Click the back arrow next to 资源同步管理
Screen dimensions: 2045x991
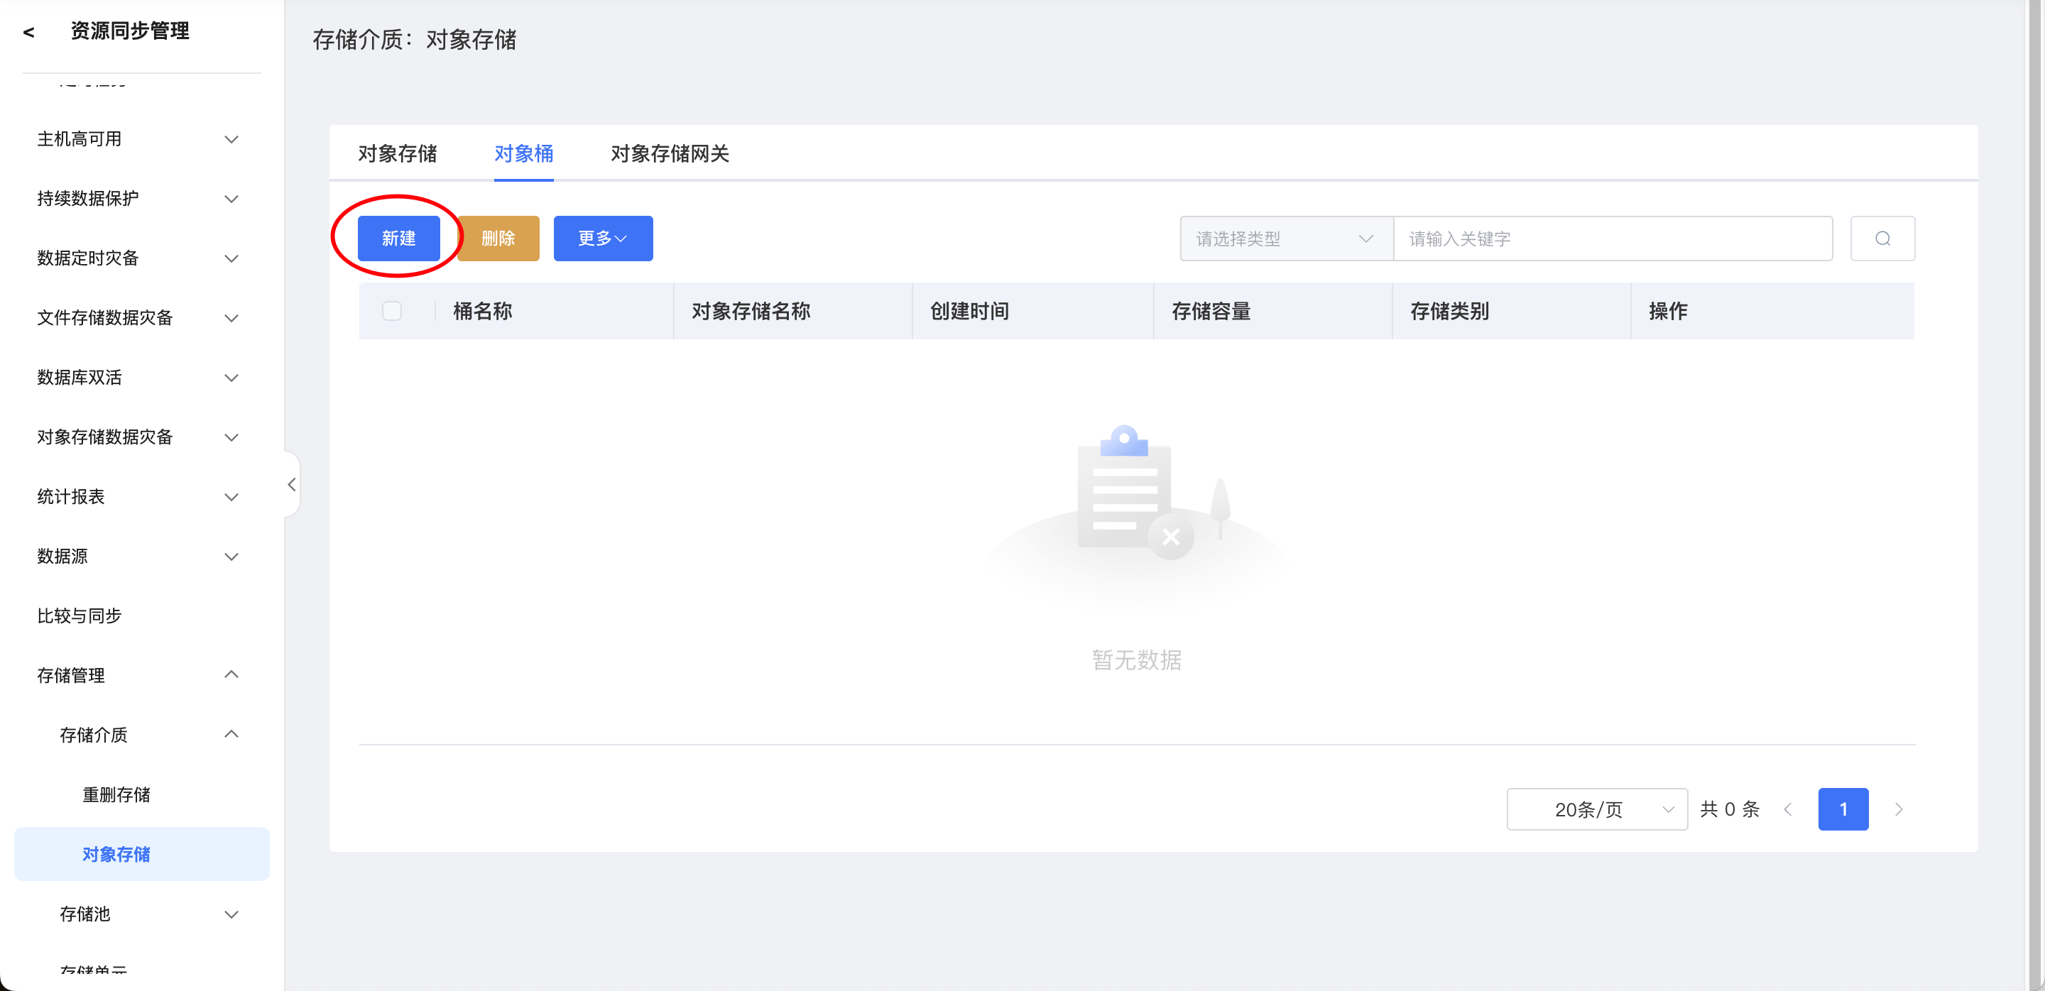click(29, 32)
